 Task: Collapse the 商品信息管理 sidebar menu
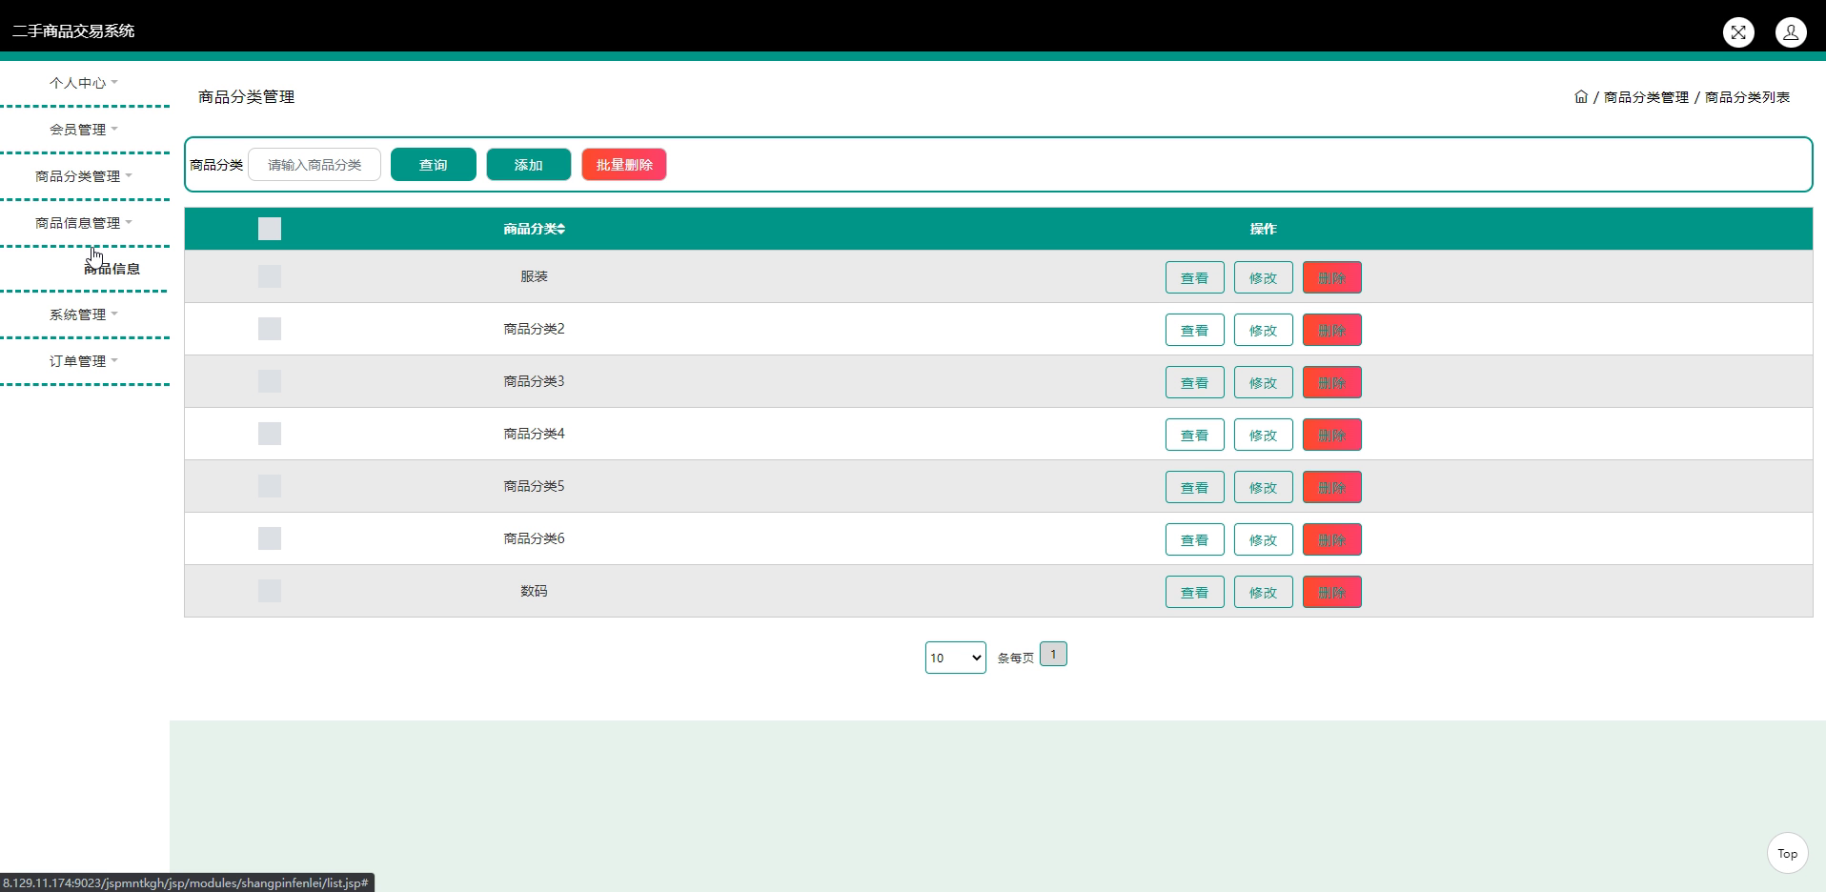coord(84,223)
